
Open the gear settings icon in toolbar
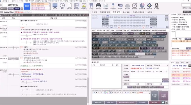tap(149, 6)
